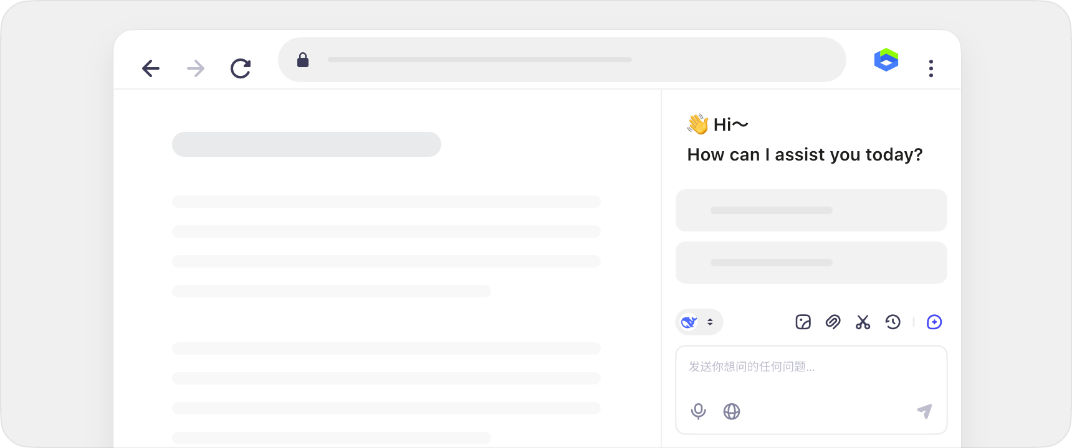The width and height of the screenshot is (1072, 448).
Task: Click the image upload icon
Action: [803, 322]
